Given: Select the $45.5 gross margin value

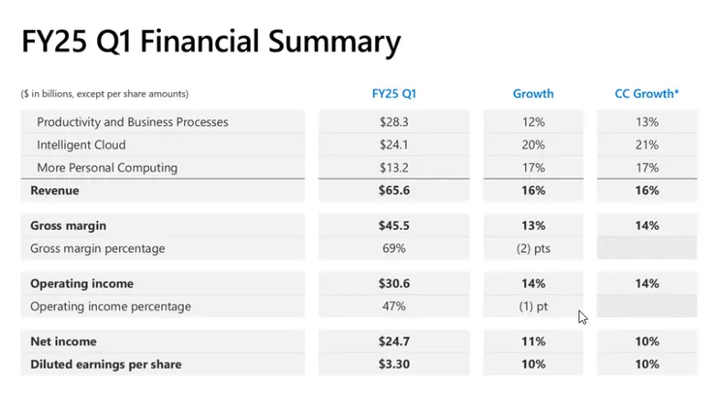Looking at the screenshot, I should pos(393,226).
